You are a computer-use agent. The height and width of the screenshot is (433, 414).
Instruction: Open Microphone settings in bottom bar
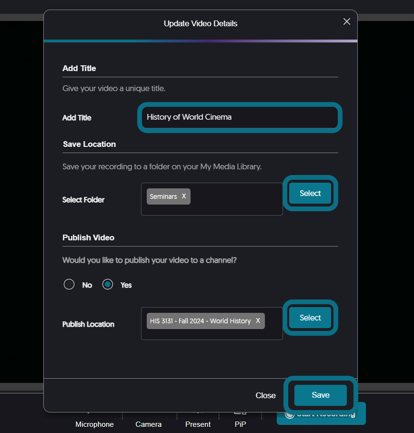(94, 424)
